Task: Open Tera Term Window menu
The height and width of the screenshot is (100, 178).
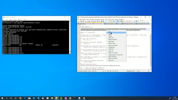Action: click(x=20, y=20)
